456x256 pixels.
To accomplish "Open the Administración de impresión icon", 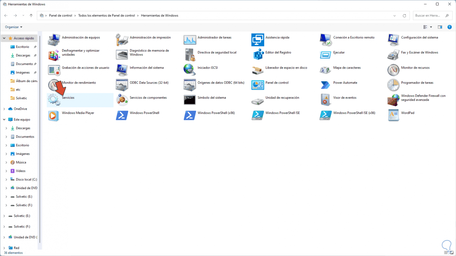I will 122,40.
